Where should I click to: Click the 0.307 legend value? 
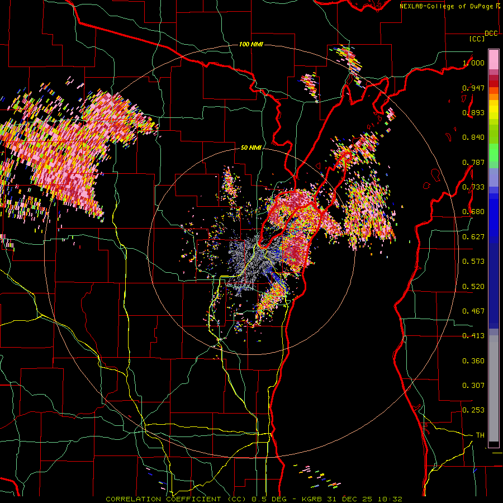coord(473,386)
